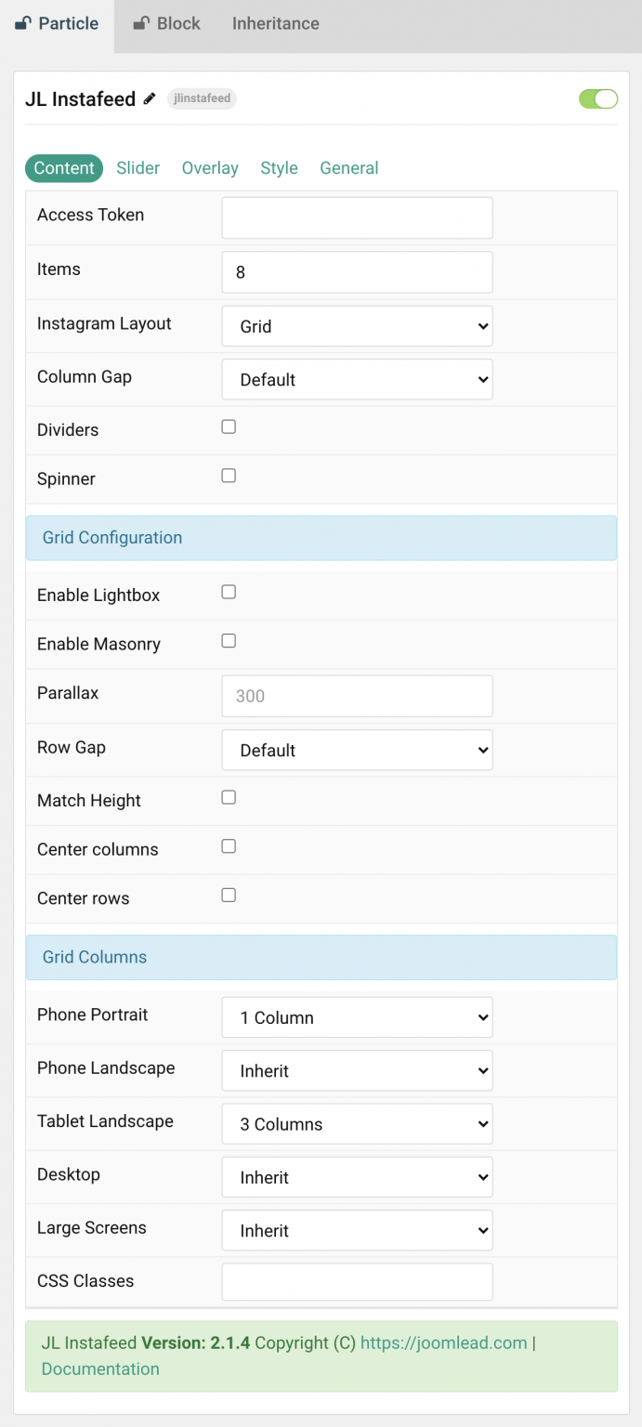The width and height of the screenshot is (642, 1427).
Task: Click the unlock icon on Particle tab
Action: (23, 24)
